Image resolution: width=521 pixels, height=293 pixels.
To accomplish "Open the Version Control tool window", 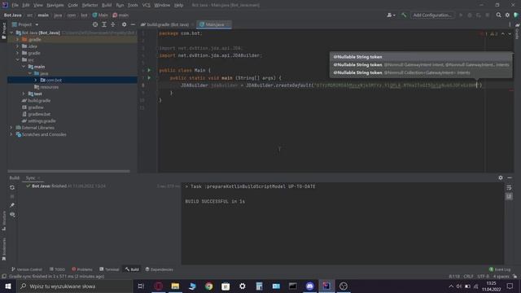I will 27,269.
